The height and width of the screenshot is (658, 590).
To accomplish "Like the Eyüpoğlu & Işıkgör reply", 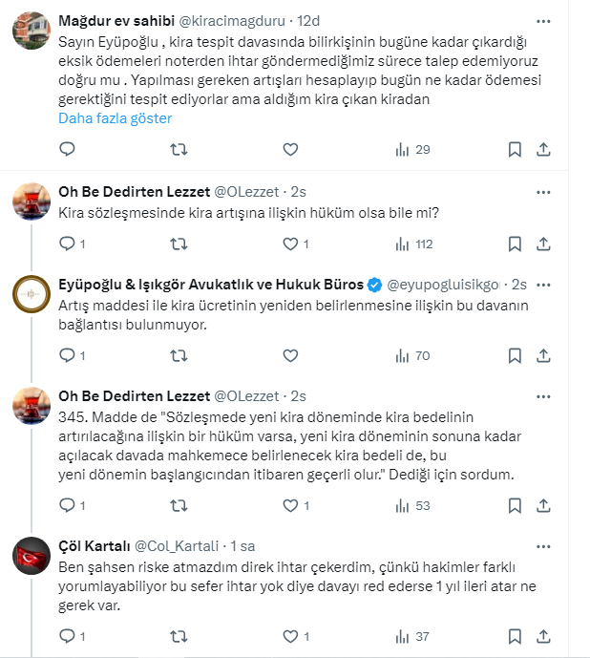I will point(290,355).
